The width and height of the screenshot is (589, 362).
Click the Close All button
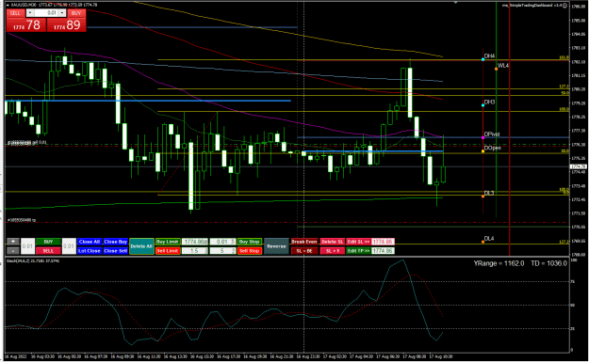pos(90,242)
